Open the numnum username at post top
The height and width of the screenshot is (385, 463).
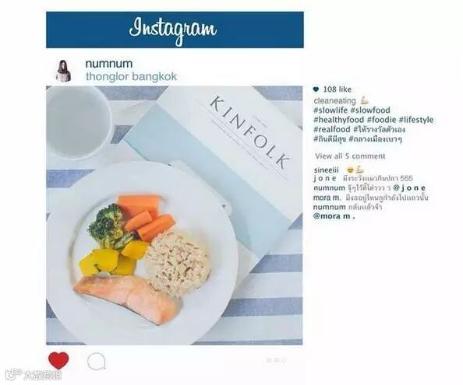coord(109,64)
